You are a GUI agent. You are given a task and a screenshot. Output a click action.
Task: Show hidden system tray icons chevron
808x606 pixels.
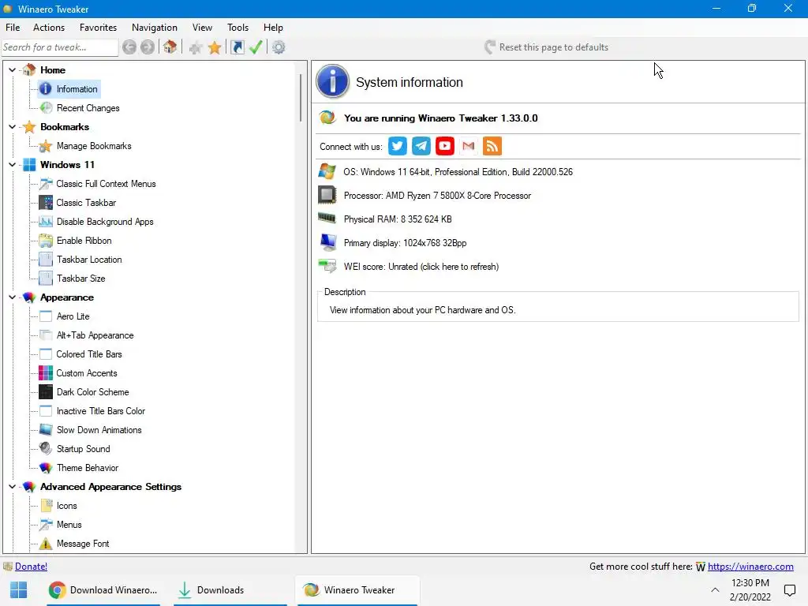tap(715, 590)
